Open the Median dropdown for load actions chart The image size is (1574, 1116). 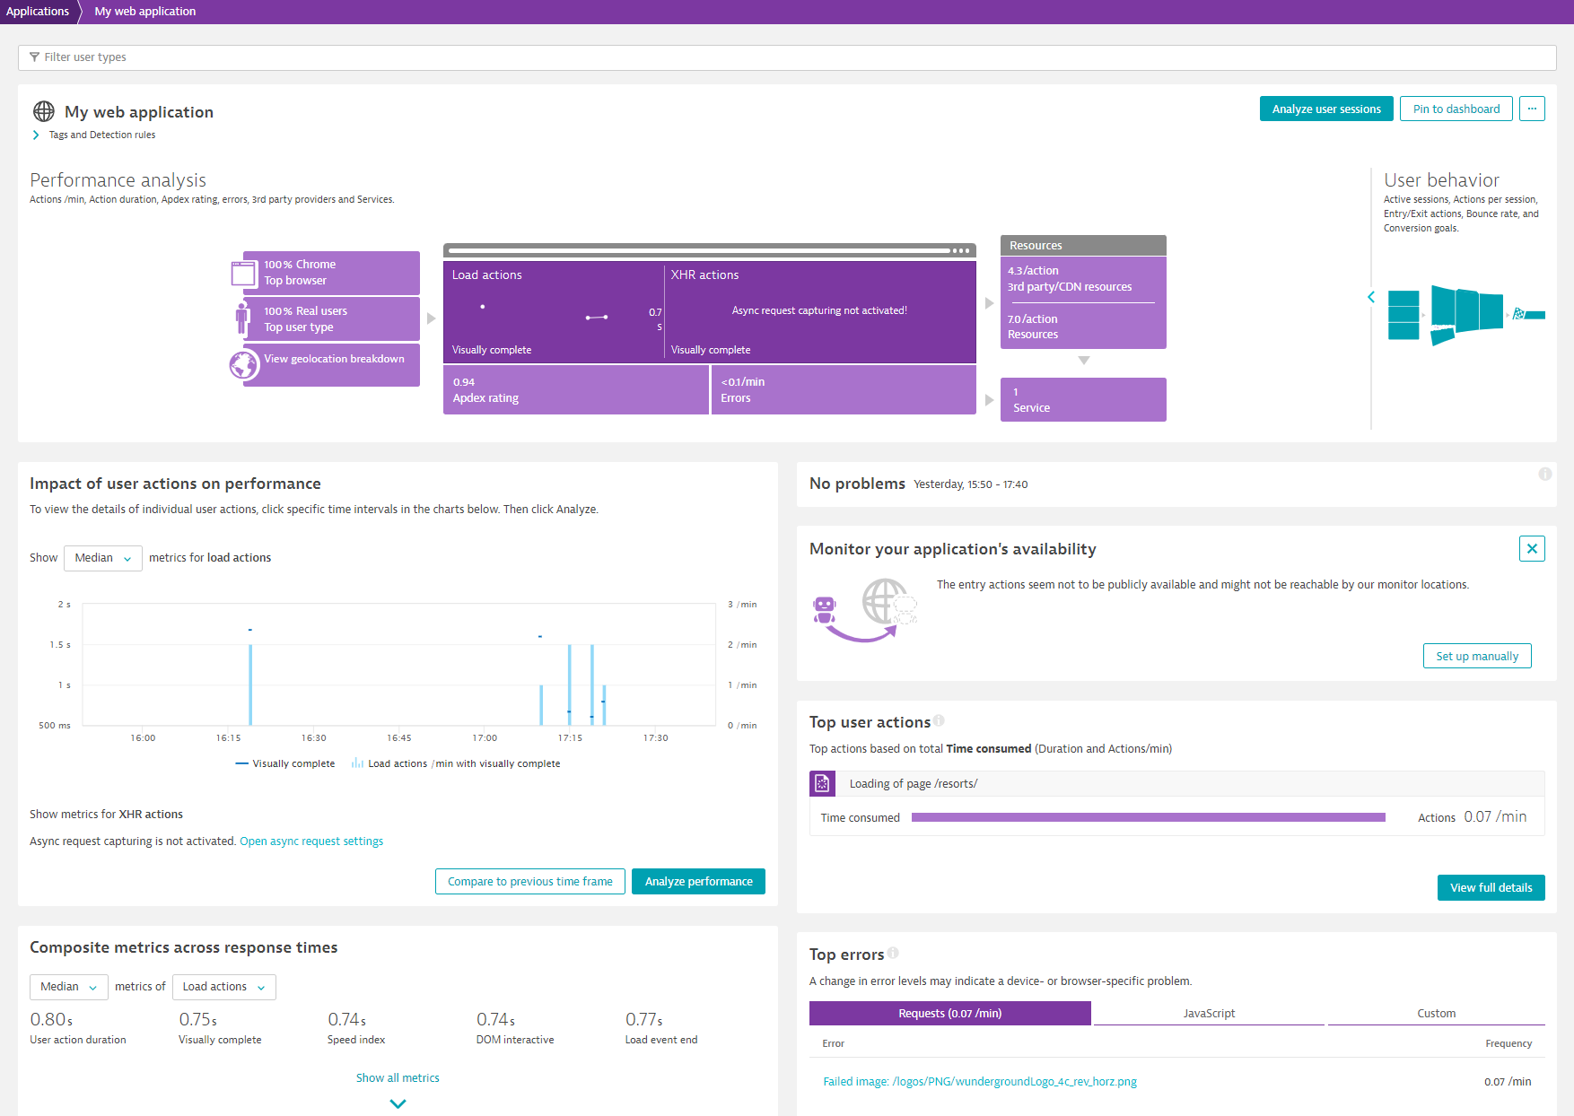(103, 558)
